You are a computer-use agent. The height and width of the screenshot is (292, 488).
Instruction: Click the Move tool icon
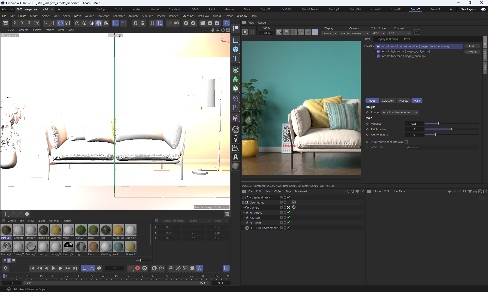pos(53,23)
